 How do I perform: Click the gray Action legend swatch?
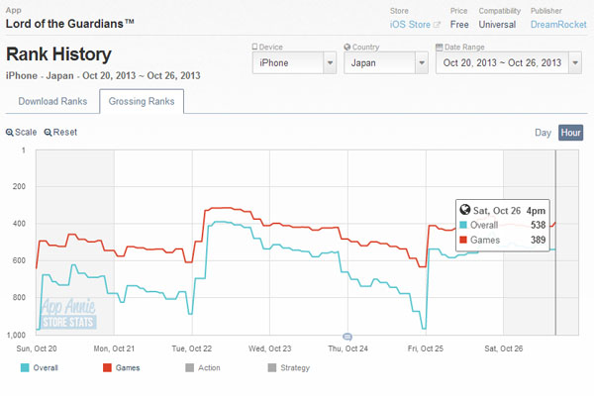coord(190,368)
